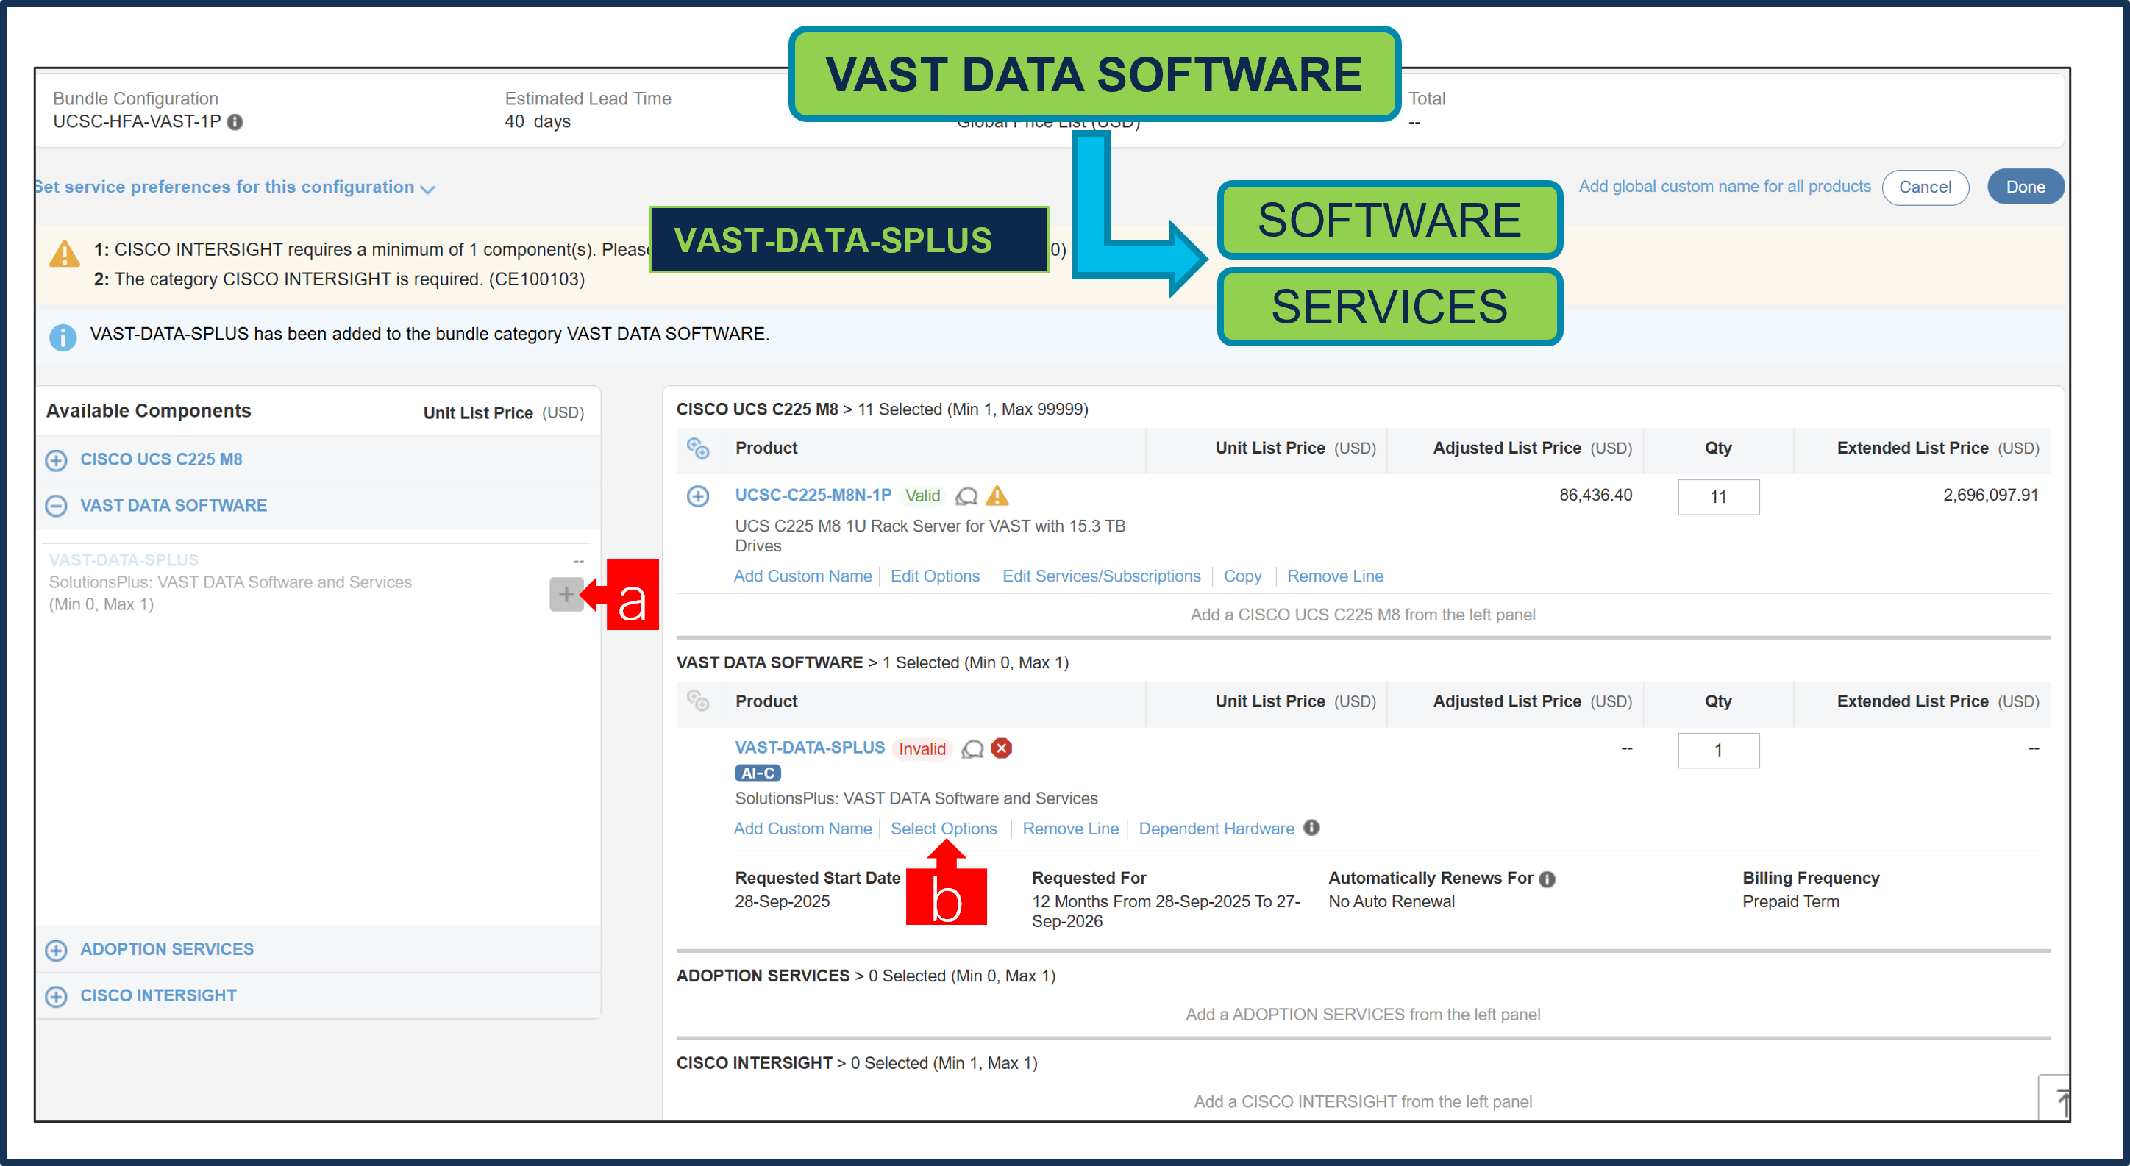Image resolution: width=2130 pixels, height=1166 pixels.
Task: Open chat bubble on VAST-DATA-SPLUS row
Action: (972, 749)
